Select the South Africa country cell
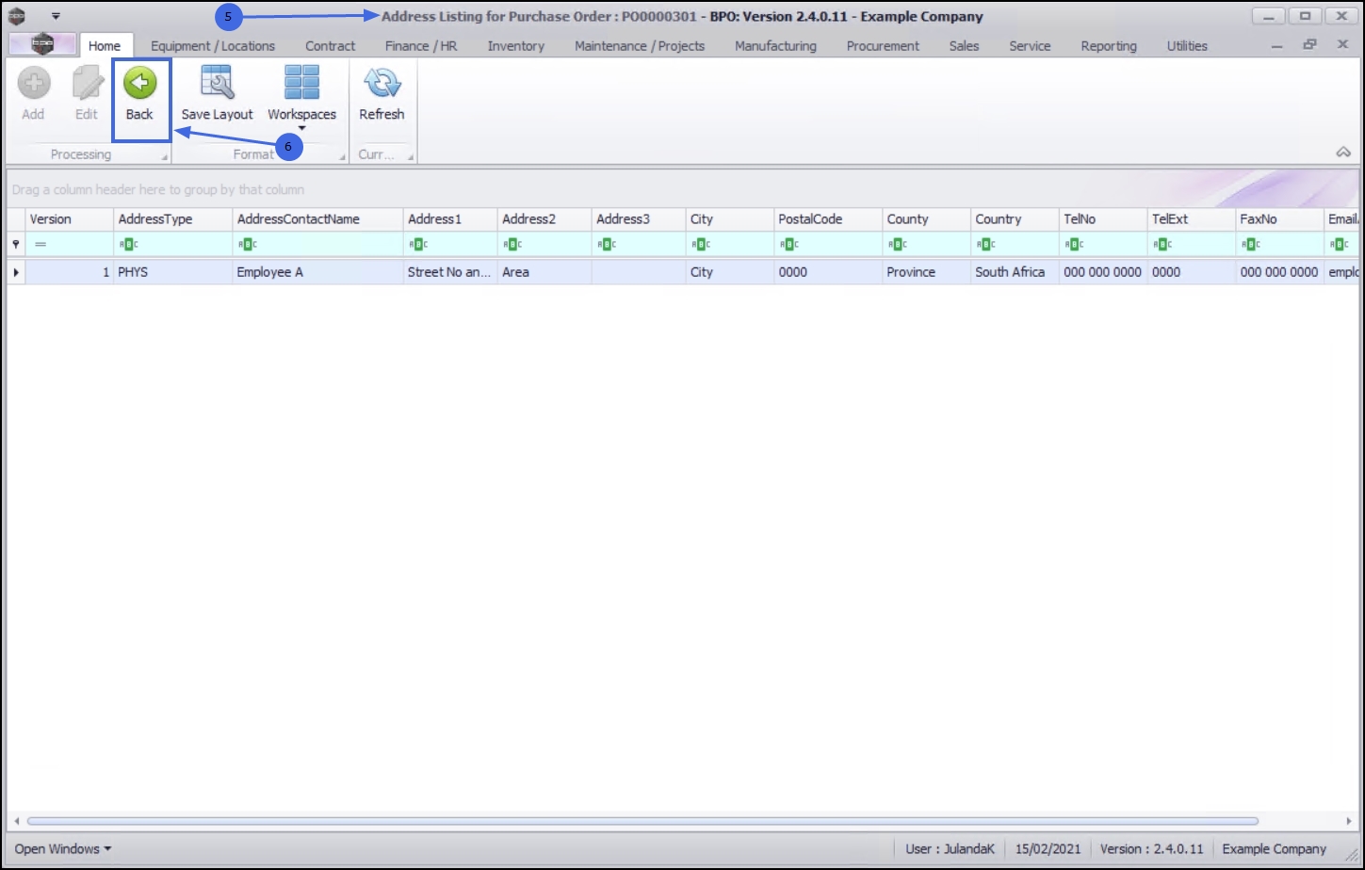The image size is (1365, 870). [1016, 272]
